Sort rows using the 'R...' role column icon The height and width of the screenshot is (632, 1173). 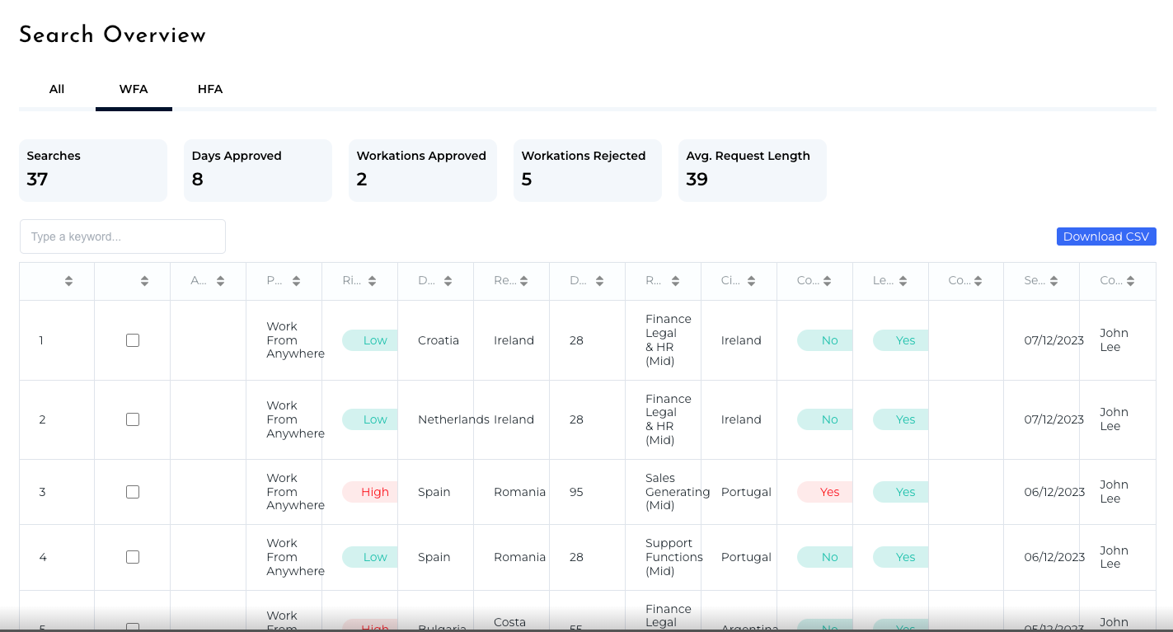[x=675, y=281]
